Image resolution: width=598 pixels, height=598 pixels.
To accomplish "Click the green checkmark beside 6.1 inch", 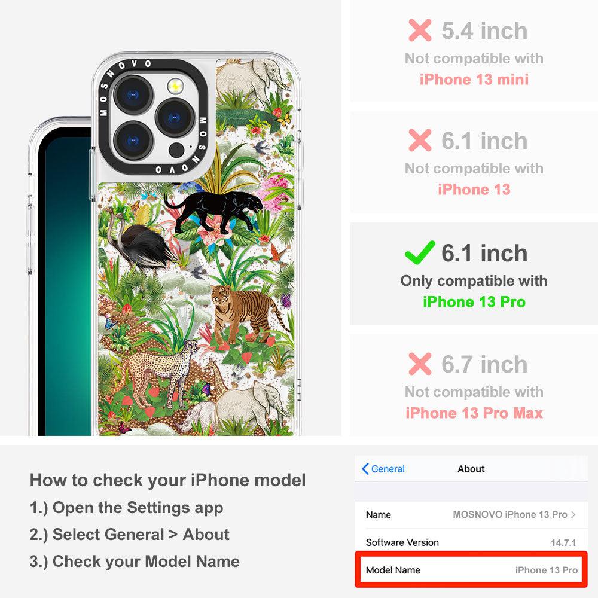I will click(x=420, y=252).
